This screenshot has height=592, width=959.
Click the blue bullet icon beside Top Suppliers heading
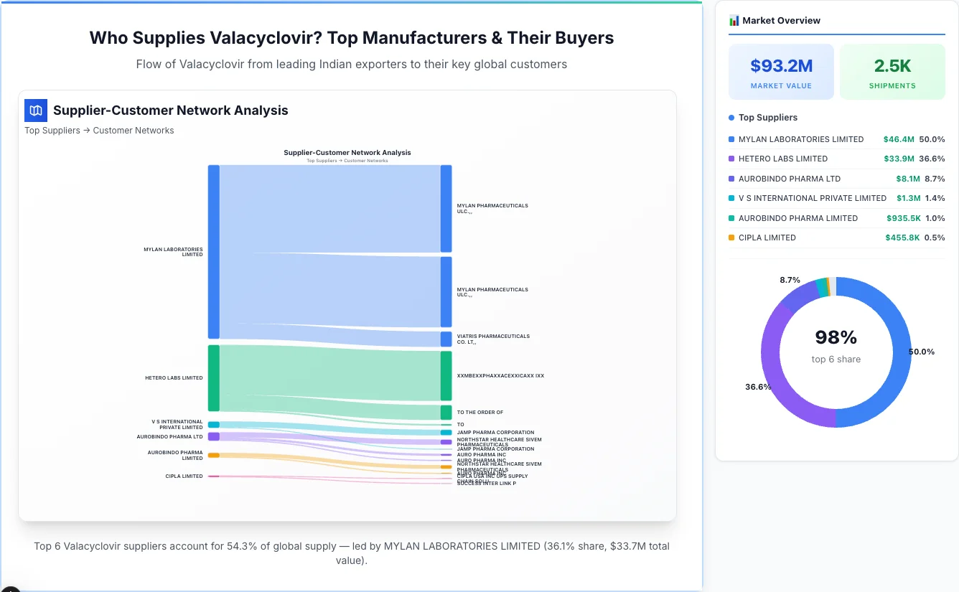point(730,117)
